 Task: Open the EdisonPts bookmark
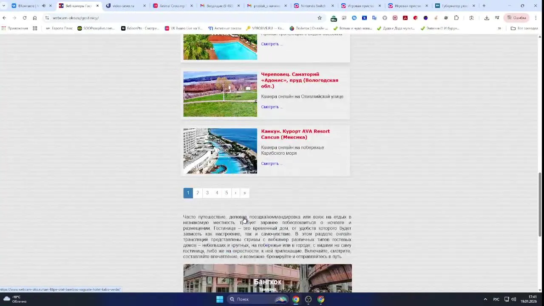click(x=140, y=28)
